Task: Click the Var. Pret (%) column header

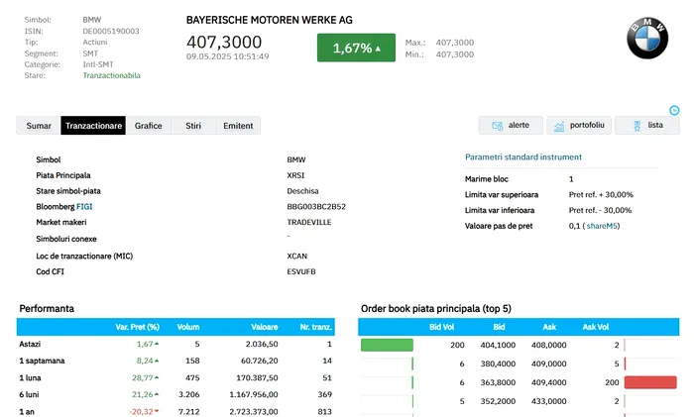Action: (x=137, y=327)
